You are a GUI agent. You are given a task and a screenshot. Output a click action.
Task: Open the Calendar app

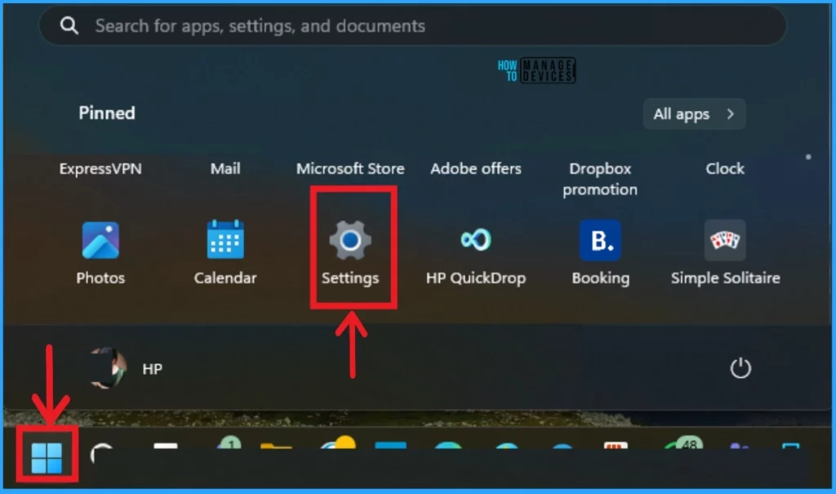pyautogui.click(x=225, y=253)
